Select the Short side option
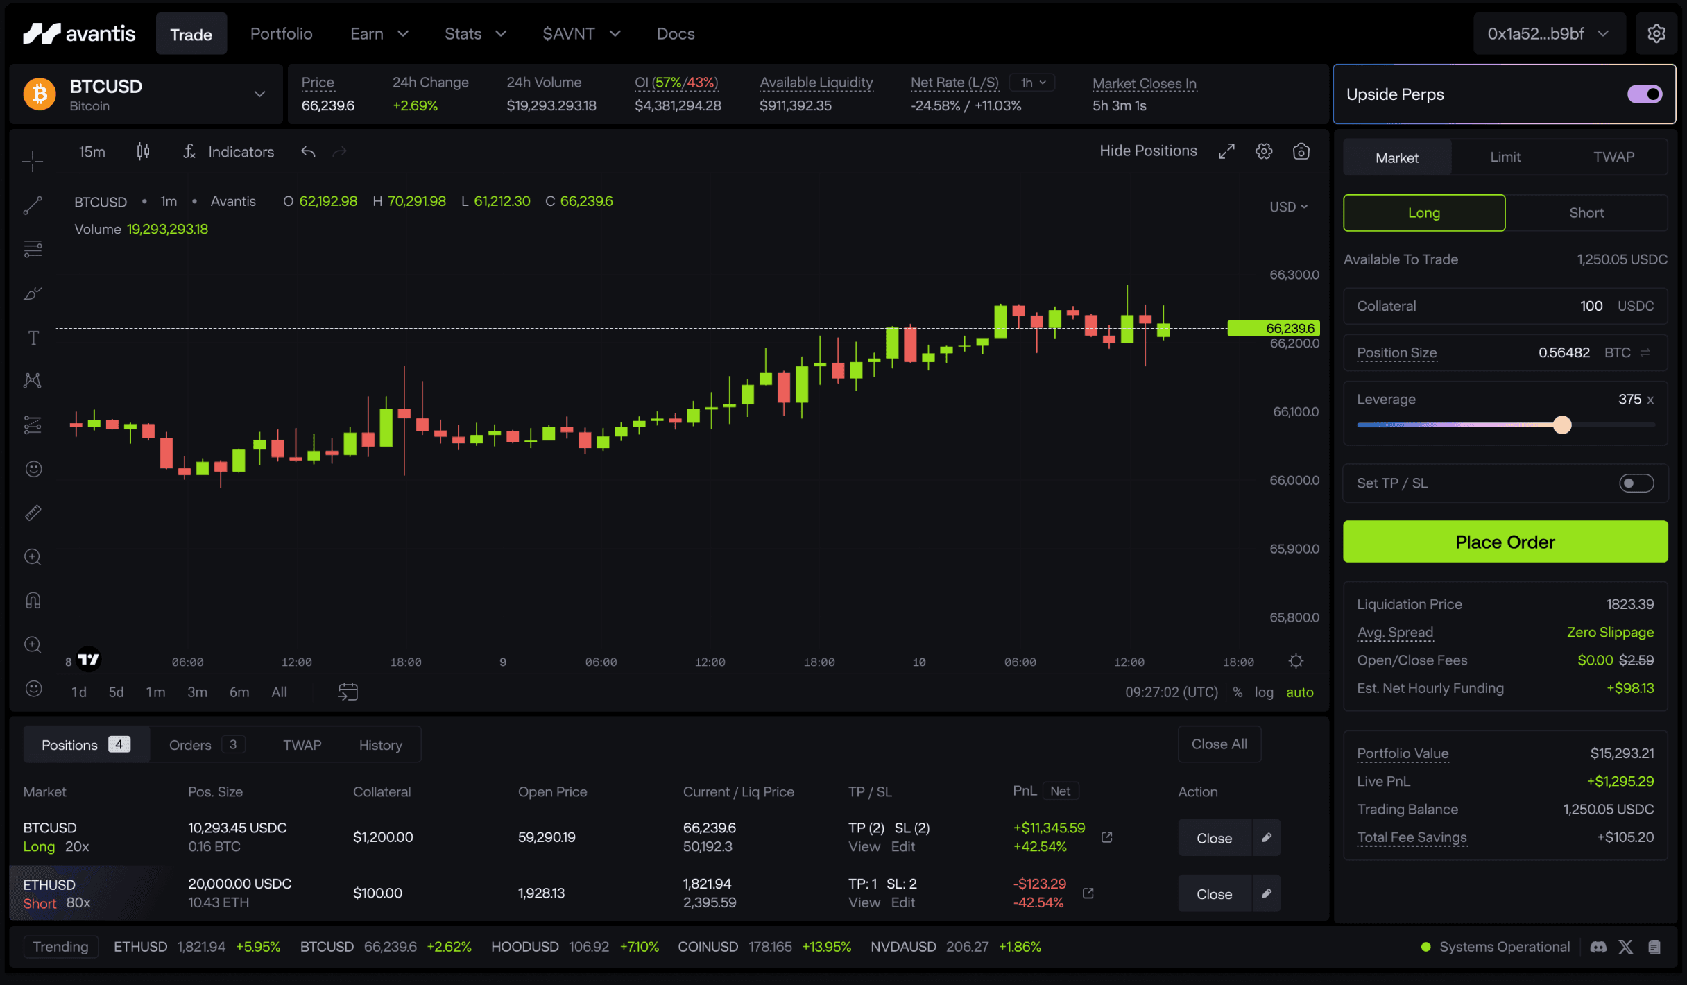 (x=1586, y=213)
